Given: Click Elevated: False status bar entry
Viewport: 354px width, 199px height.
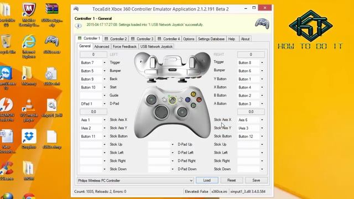Looking at the screenshot, I should pyautogui.click(x=196, y=192).
